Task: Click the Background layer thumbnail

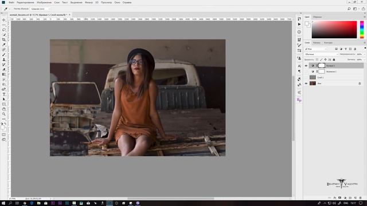Action: (313, 84)
